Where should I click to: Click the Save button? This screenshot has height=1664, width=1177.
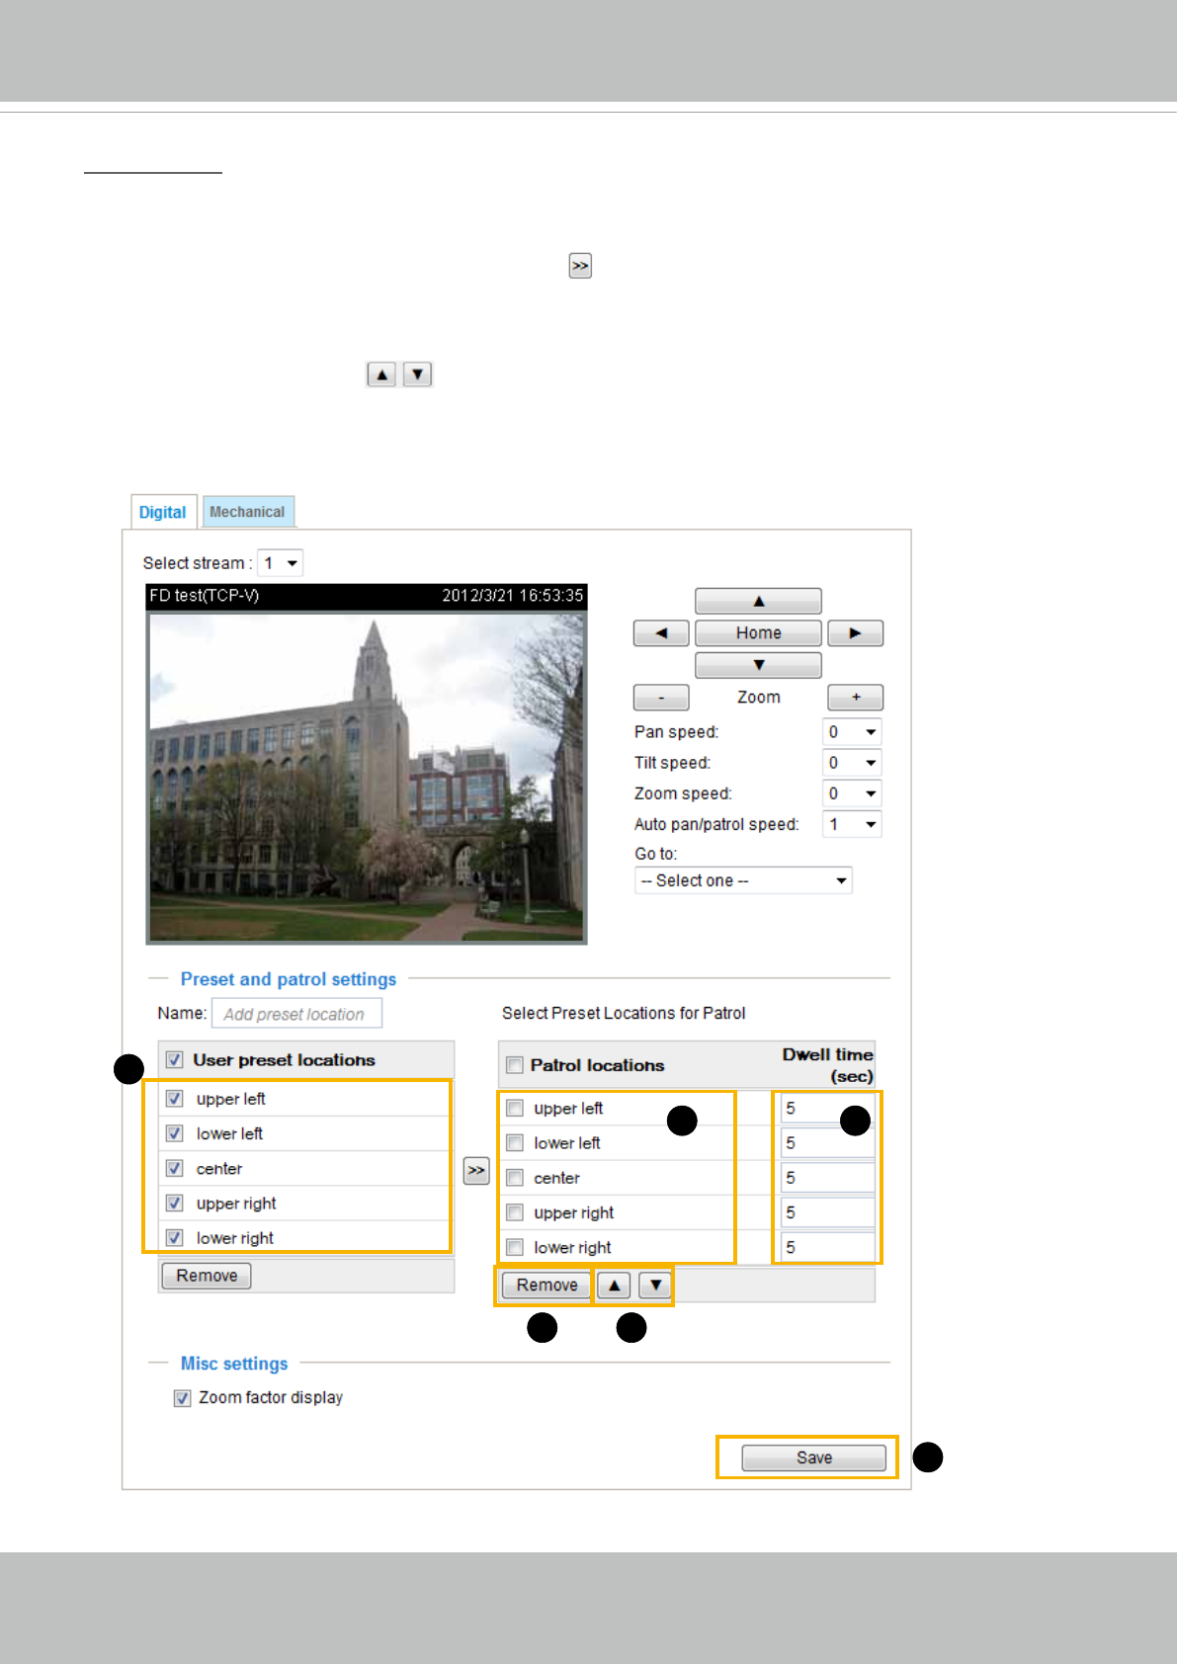[x=813, y=1458]
